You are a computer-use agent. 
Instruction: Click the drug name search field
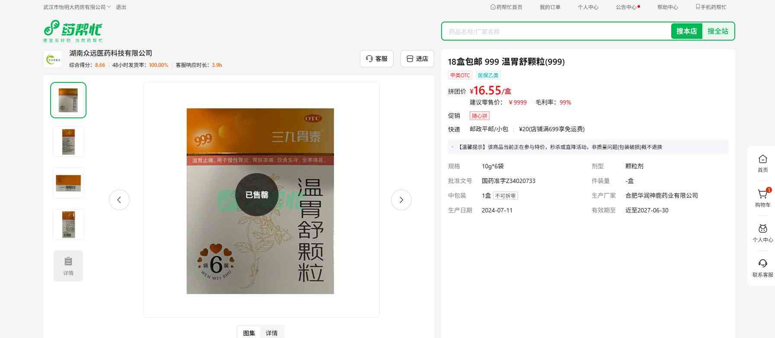556,32
